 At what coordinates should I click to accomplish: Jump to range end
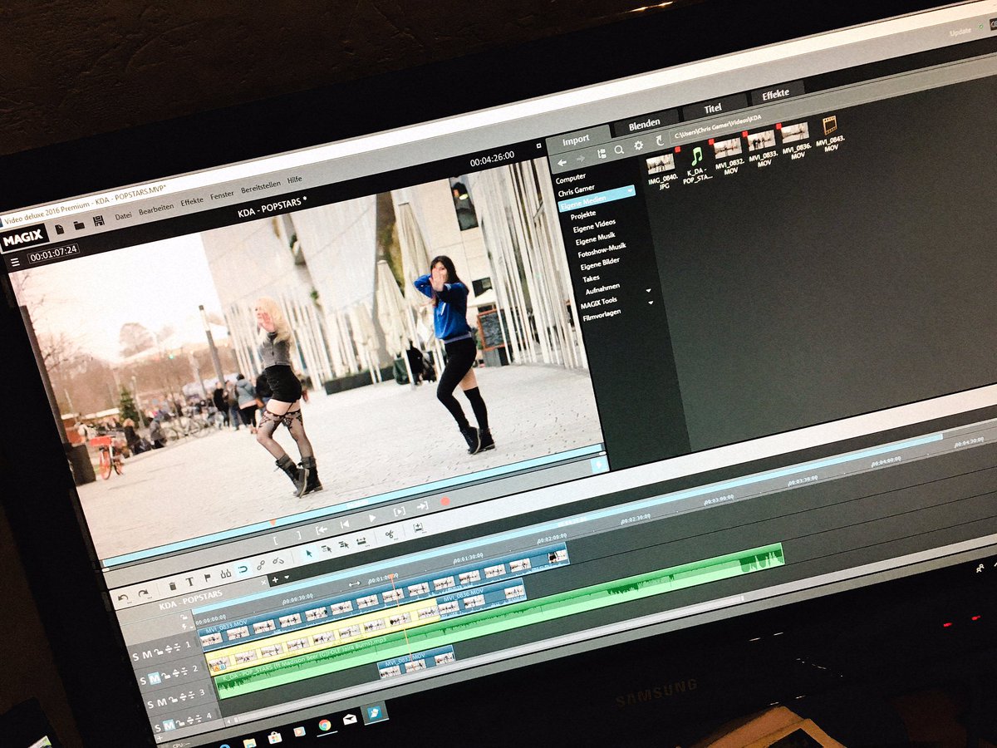pyautogui.click(x=422, y=505)
